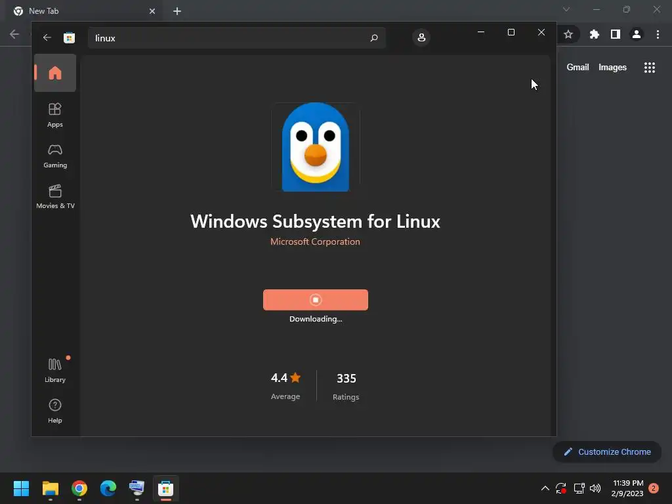672x504 pixels.
Task: Open the Chrome extensions puzzle icon
Action: click(594, 34)
